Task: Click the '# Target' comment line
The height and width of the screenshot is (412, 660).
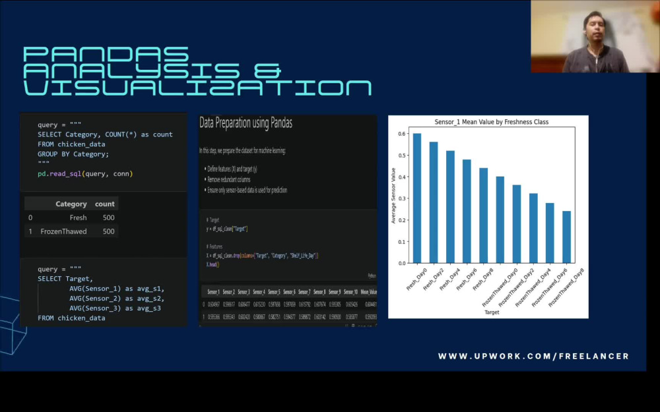Action: point(213,220)
